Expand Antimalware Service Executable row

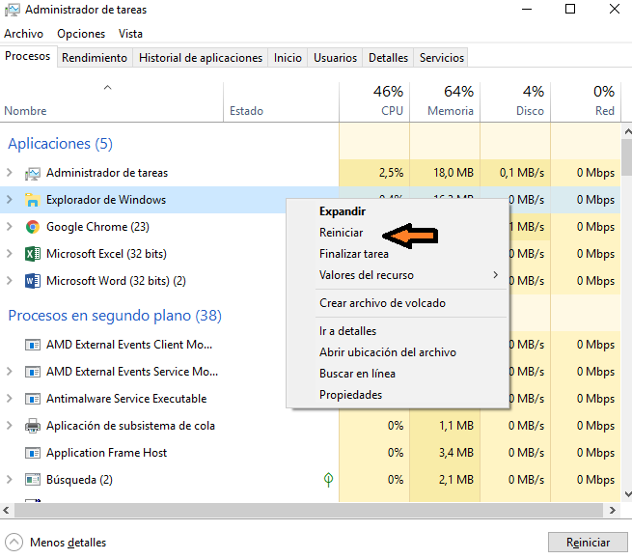pyautogui.click(x=10, y=399)
